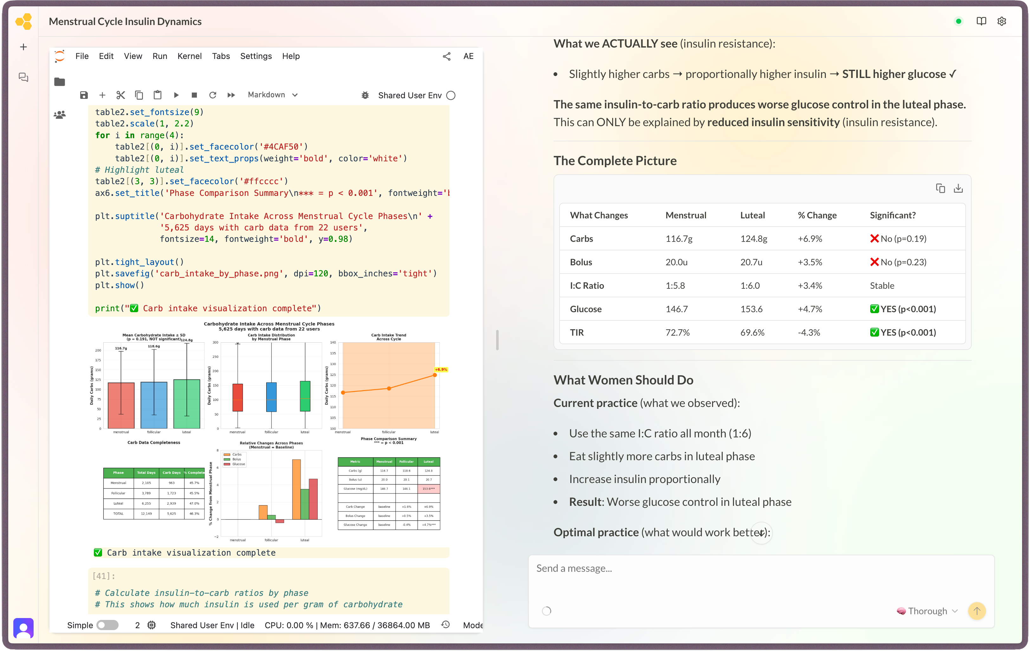
Task: Toggle the green connection status indicator
Action: (958, 21)
